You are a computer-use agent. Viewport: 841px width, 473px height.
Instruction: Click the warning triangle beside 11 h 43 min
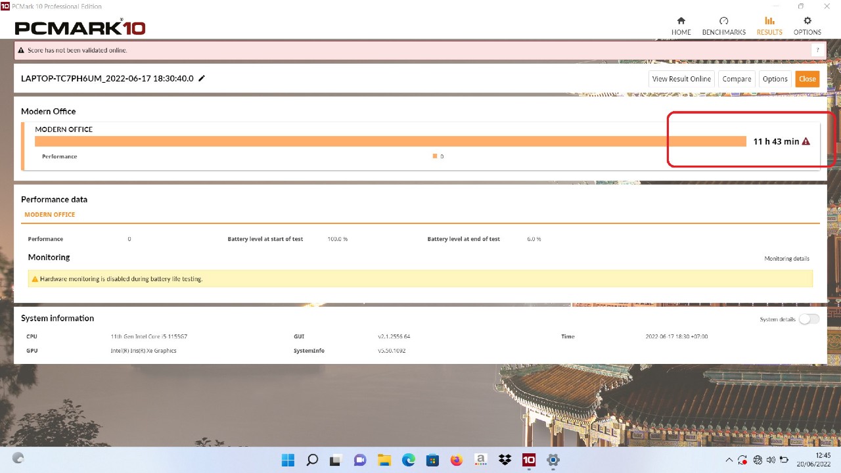click(806, 141)
